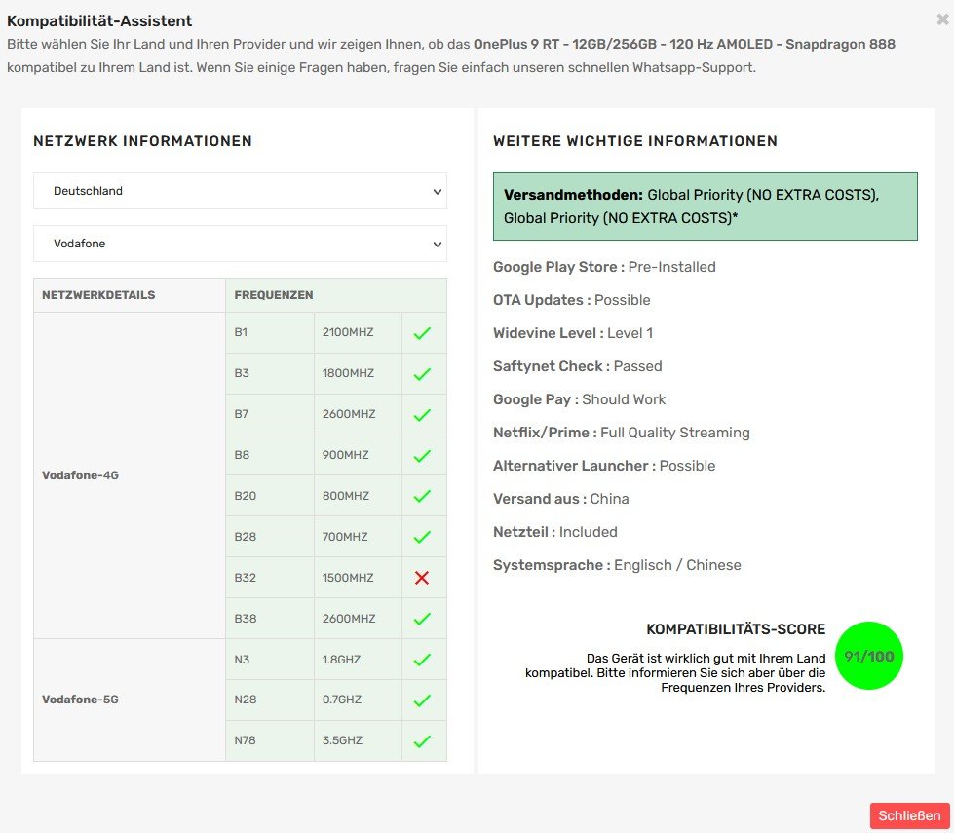
Task: Click the green check for B28 700MHZ
Action: 422,537
